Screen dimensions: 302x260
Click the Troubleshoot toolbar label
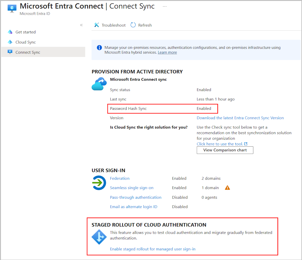coord(114,25)
